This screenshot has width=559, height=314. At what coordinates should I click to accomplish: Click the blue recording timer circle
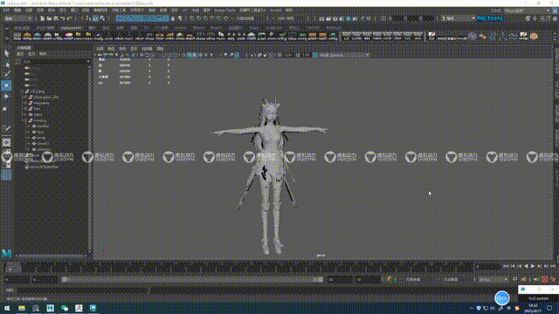502,298
